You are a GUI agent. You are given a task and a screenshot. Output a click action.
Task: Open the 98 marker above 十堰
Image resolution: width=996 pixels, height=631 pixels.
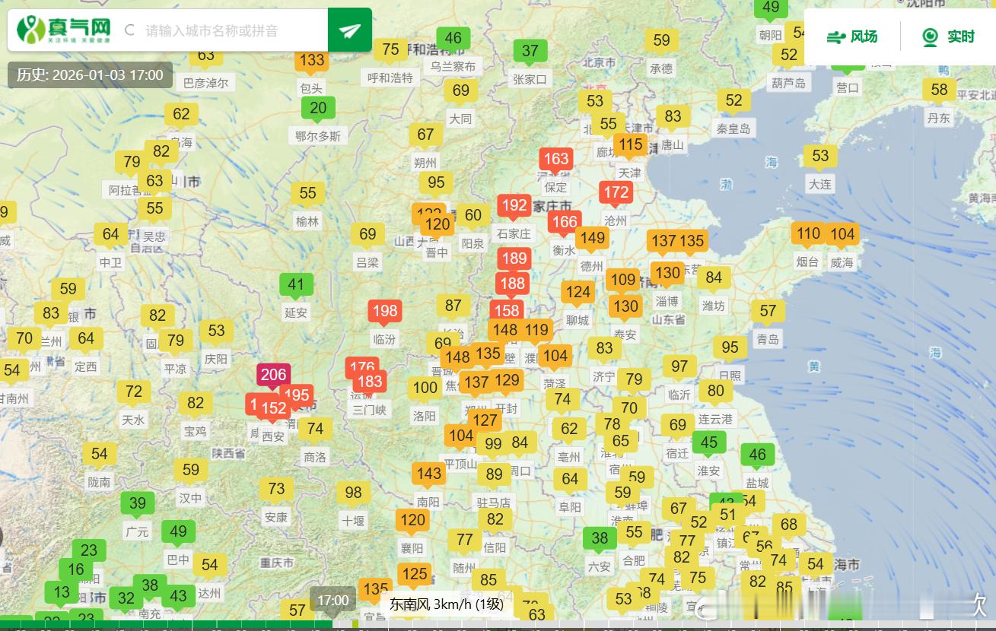coord(353,494)
